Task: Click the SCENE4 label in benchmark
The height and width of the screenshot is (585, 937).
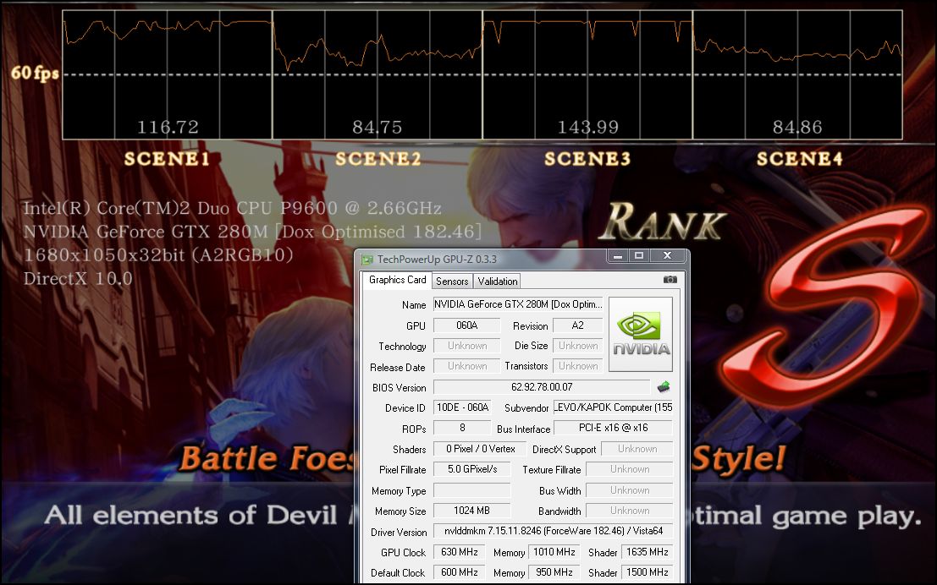Action: [x=800, y=159]
